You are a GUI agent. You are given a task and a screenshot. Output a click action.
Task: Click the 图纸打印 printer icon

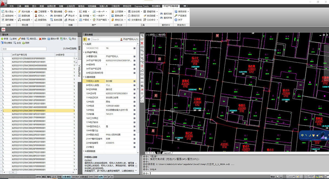click(129, 16)
